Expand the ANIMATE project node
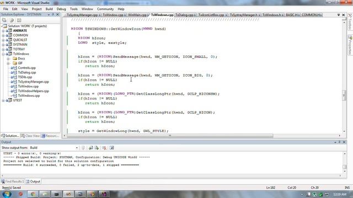Image resolution: width=353 pixels, height=198 pixels. click(3, 31)
